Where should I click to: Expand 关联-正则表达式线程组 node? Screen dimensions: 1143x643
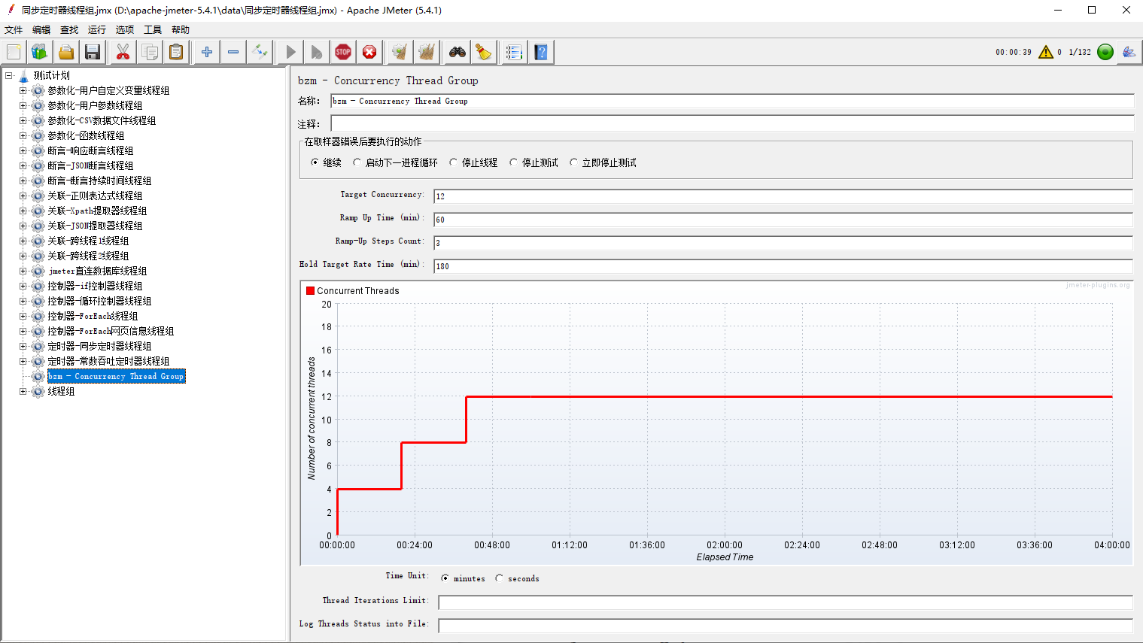point(23,196)
